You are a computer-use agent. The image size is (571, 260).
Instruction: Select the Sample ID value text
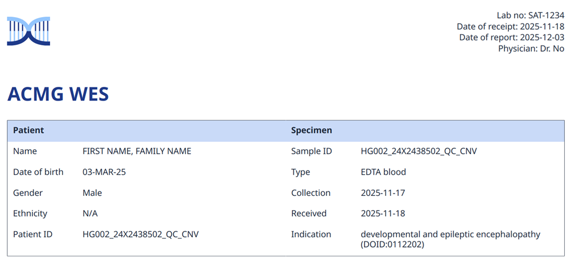click(419, 151)
